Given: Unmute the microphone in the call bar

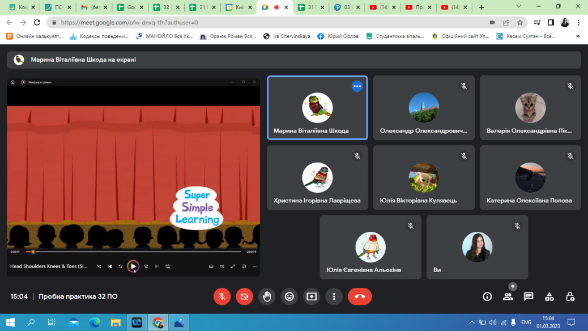Looking at the screenshot, I should [222, 296].
